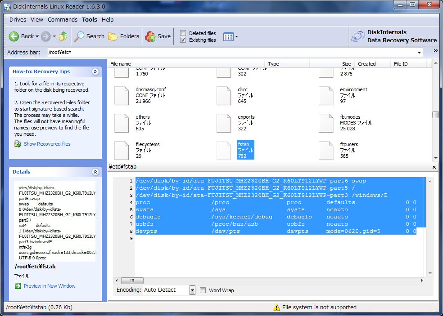Viewport: 443px width, 316px height.
Task: Select the environment file icon
Action: tap(326, 96)
